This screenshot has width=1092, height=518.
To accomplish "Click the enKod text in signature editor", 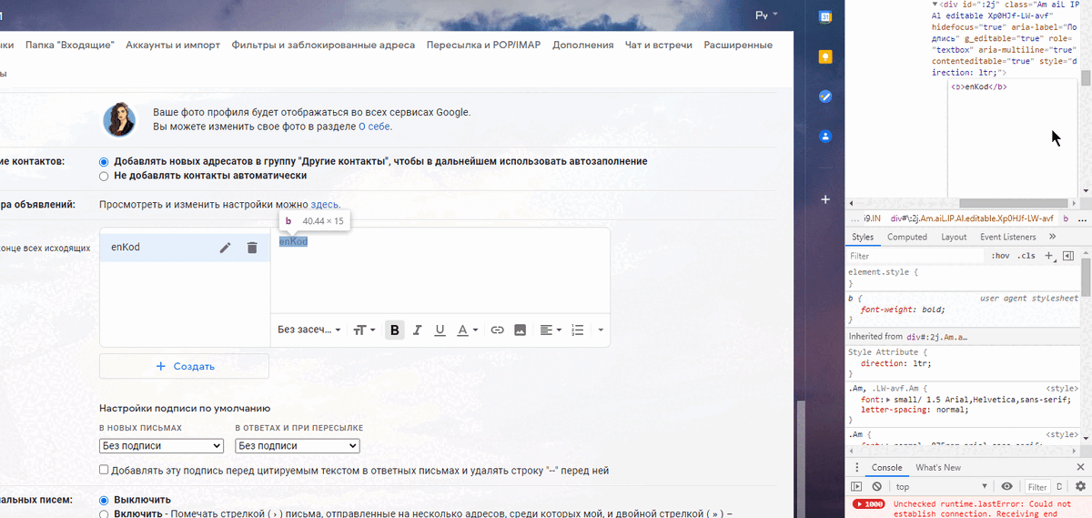I will (293, 241).
